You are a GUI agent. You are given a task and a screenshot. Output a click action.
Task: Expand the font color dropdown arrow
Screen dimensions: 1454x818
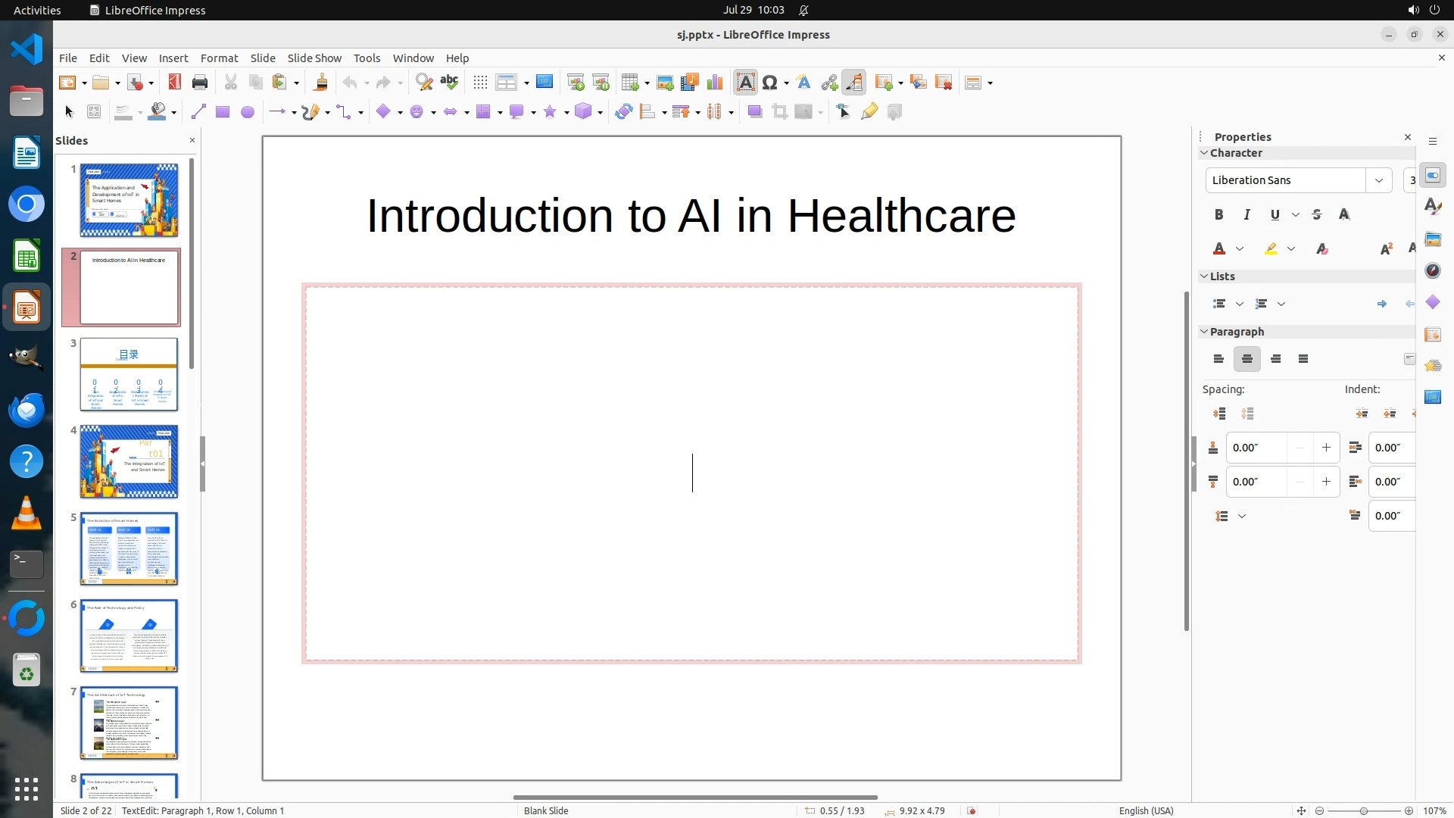point(1240,248)
